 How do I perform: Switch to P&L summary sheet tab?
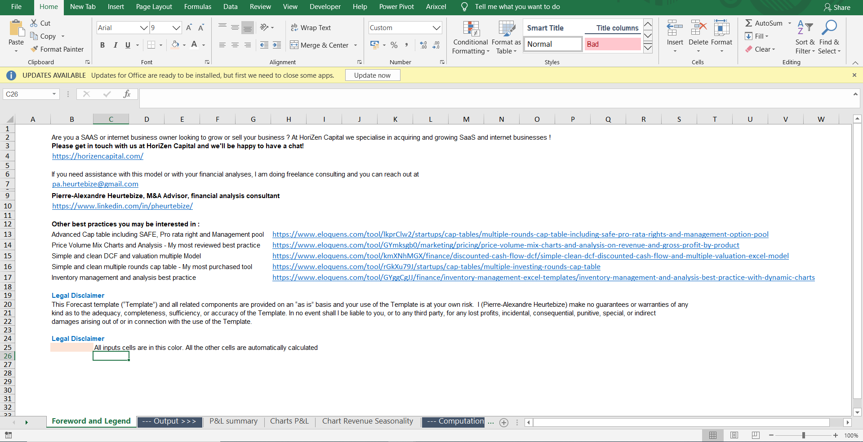pos(233,421)
